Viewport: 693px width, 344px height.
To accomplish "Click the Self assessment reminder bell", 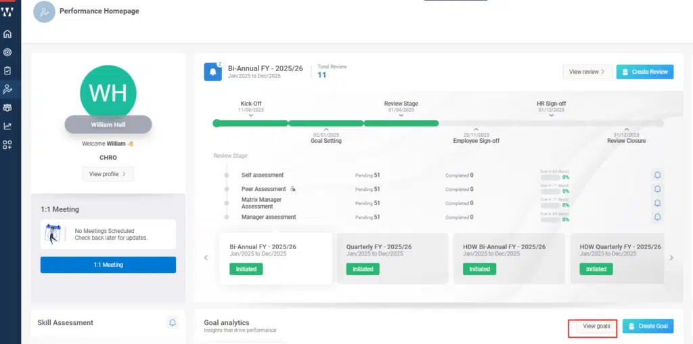I will click(x=657, y=175).
